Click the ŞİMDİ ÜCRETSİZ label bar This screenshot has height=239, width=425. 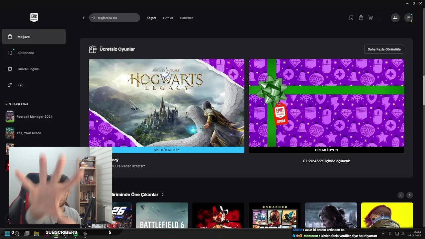click(166, 150)
